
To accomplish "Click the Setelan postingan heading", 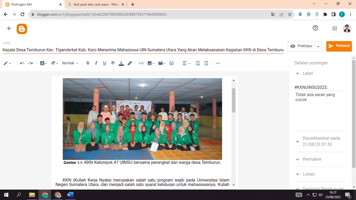I will point(311,63).
